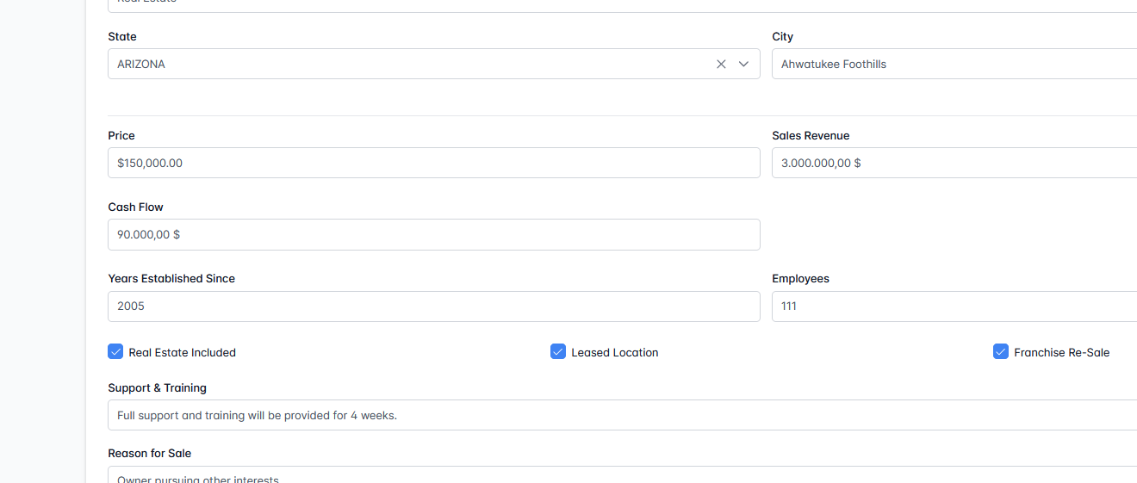The width and height of the screenshot is (1137, 483).
Task: Disable the Franchise Re-Sale checkbox
Action: coord(1000,351)
